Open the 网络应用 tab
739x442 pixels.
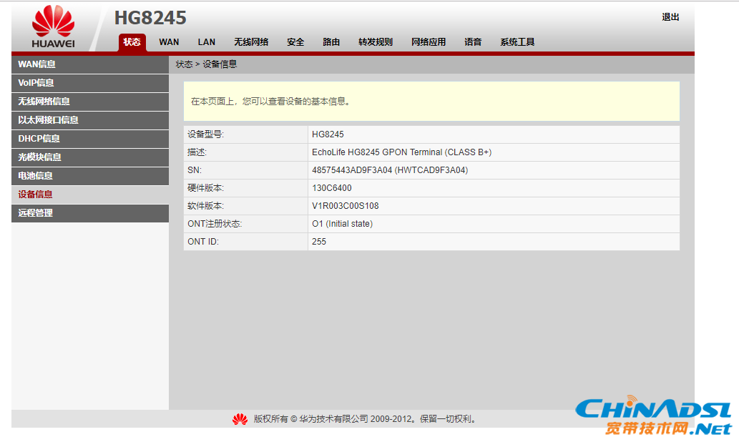click(429, 42)
